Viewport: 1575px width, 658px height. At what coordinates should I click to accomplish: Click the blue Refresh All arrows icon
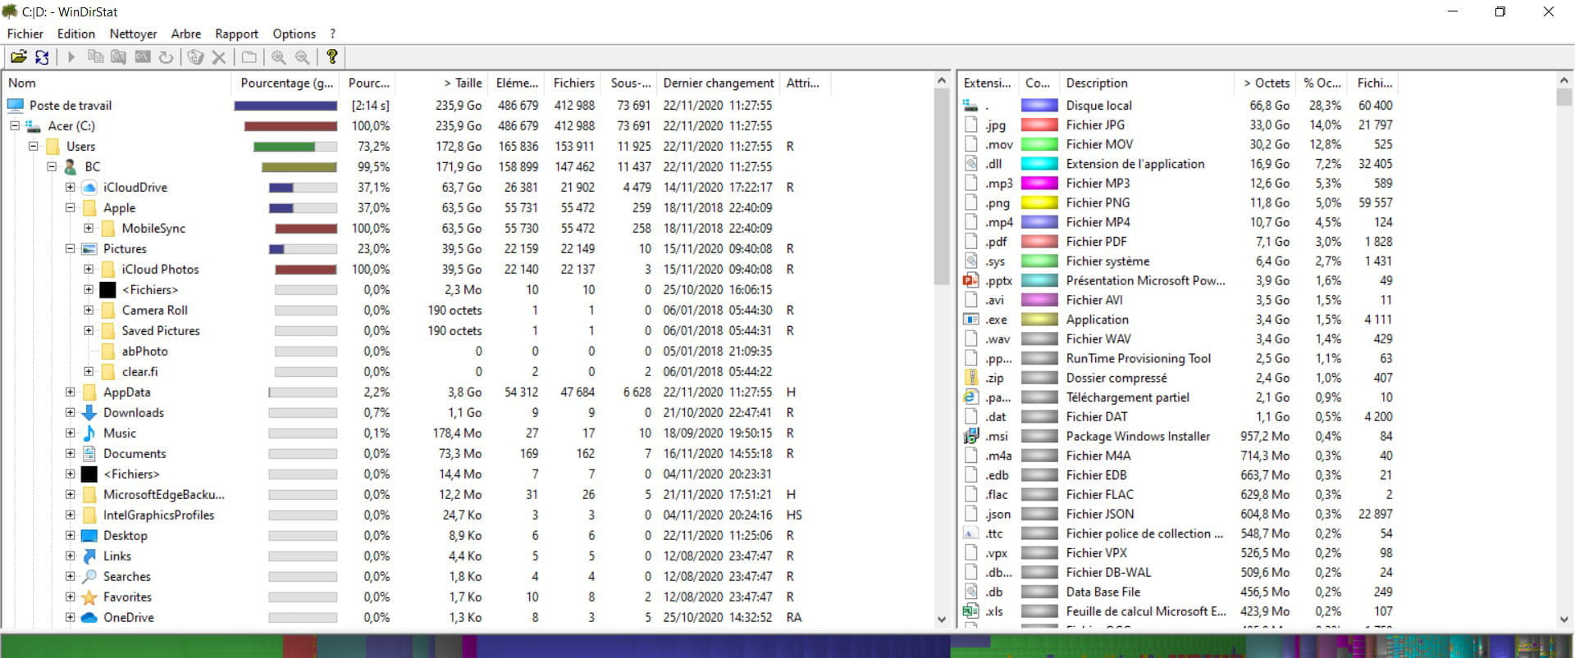click(x=42, y=57)
